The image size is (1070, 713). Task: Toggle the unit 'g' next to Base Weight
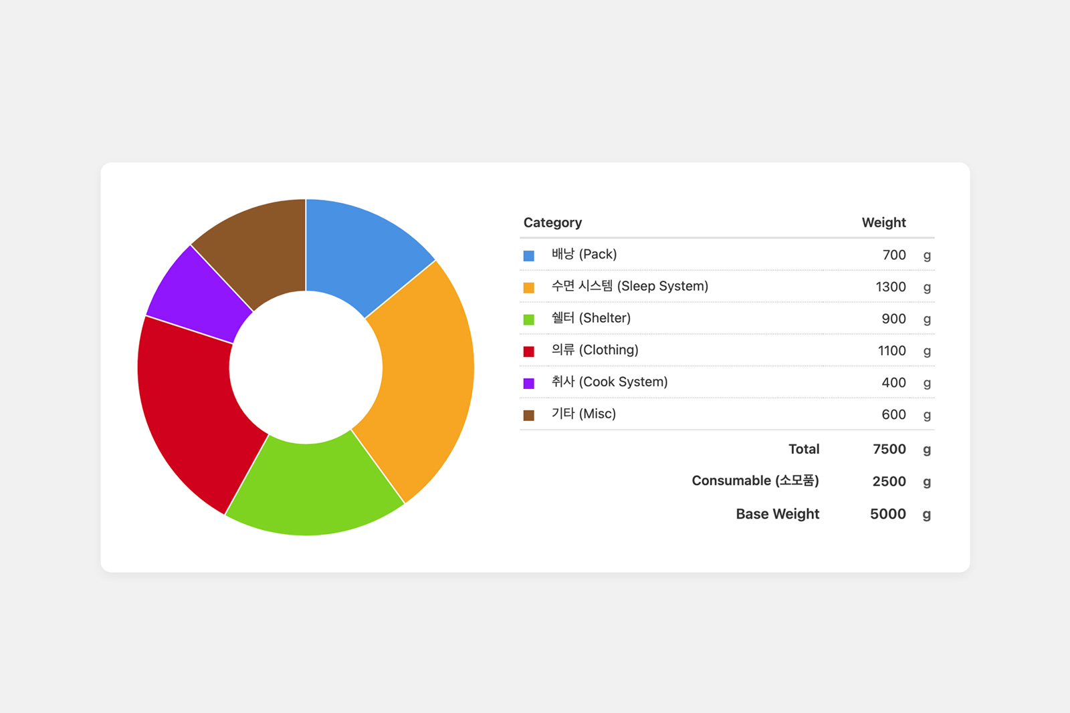click(926, 515)
